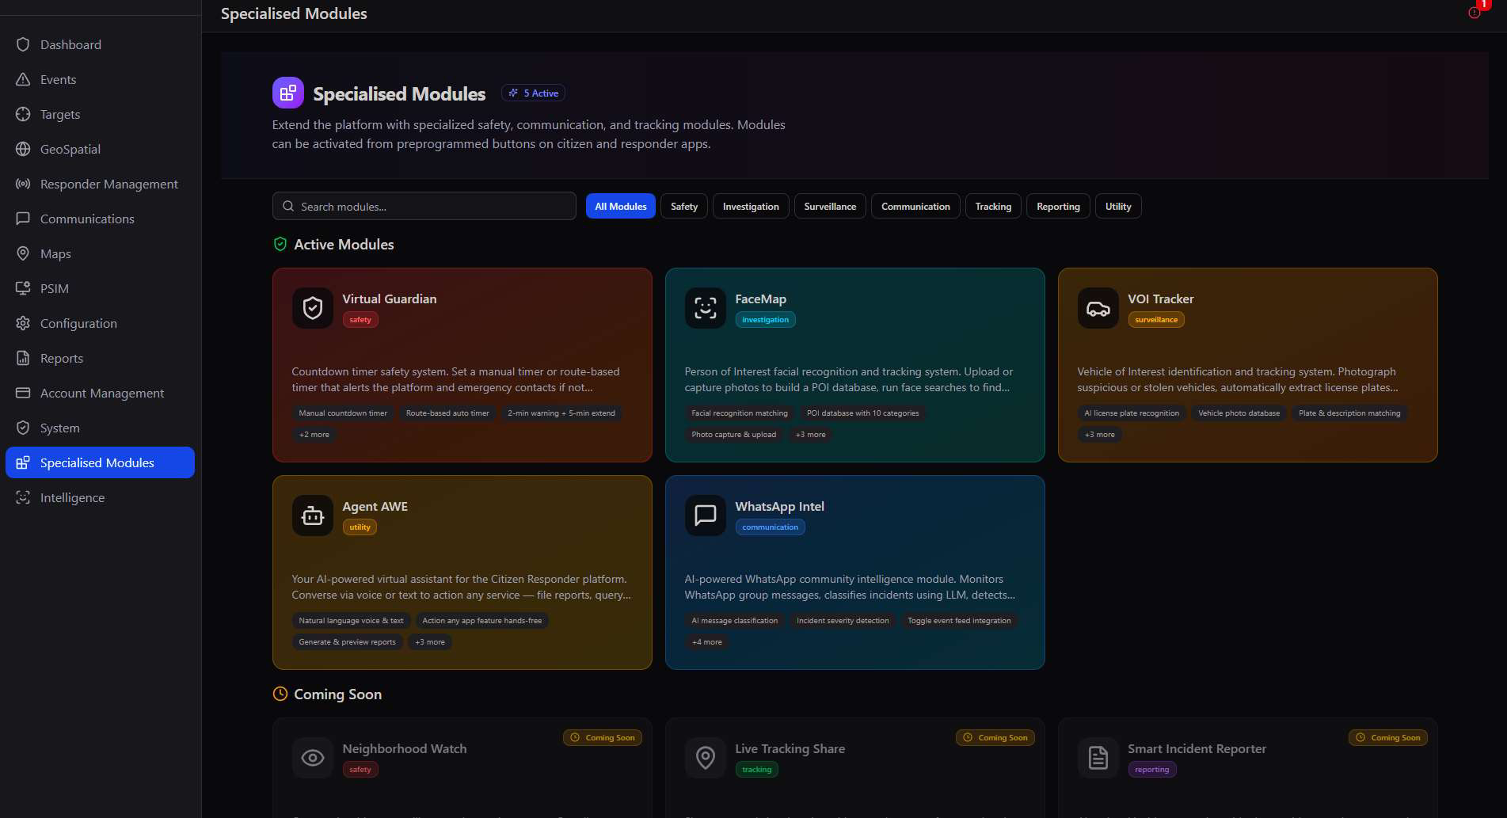Click the Communications chat bubble icon
The image size is (1507, 818).
pyautogui.click(x=23, y=219)
